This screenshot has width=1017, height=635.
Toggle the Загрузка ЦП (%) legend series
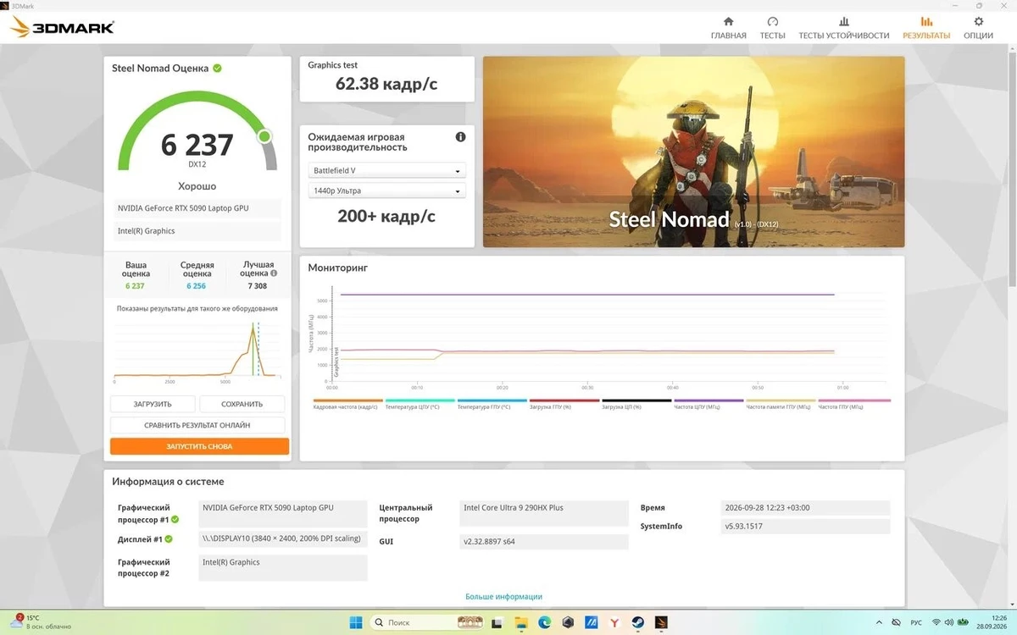[636, 404]
